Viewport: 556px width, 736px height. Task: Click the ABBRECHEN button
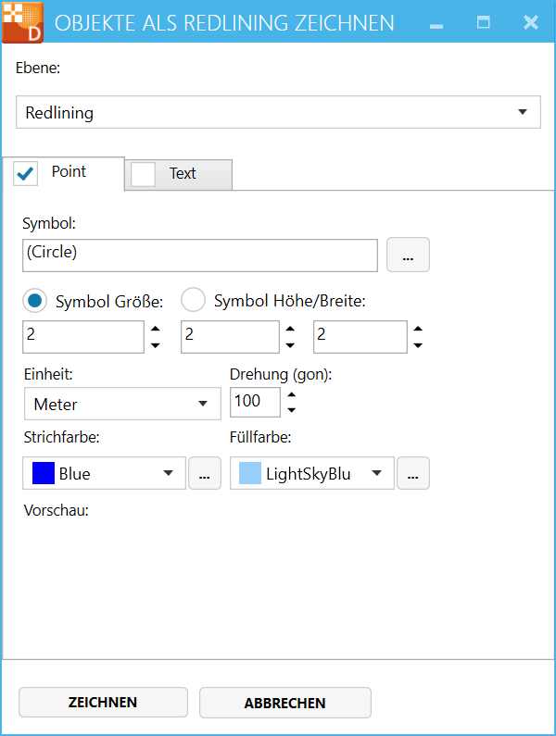coord(284,703)
